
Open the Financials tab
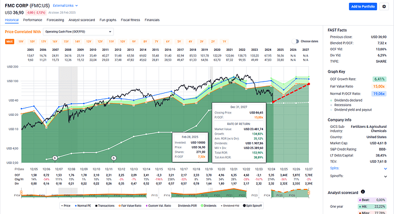coord(152,20)
